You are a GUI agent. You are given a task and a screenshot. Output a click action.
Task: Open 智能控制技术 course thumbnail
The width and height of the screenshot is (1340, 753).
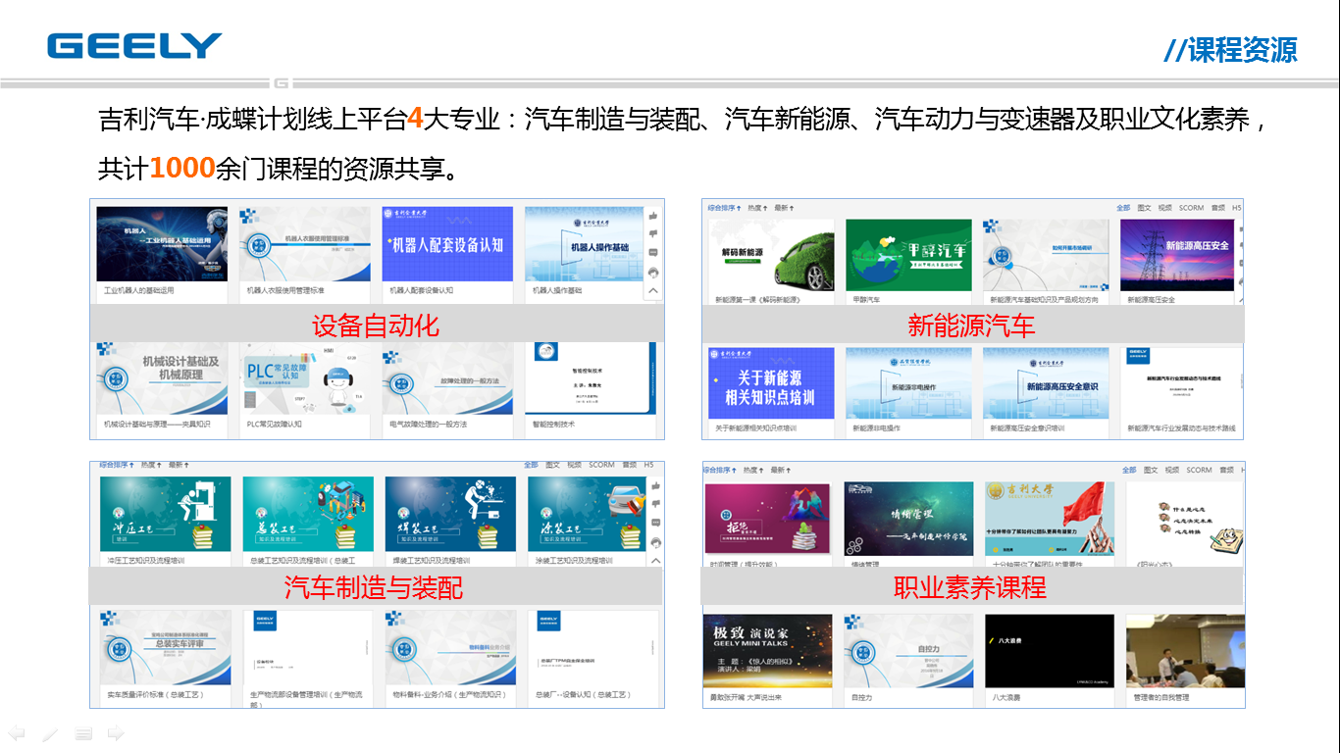coord(589,378)
